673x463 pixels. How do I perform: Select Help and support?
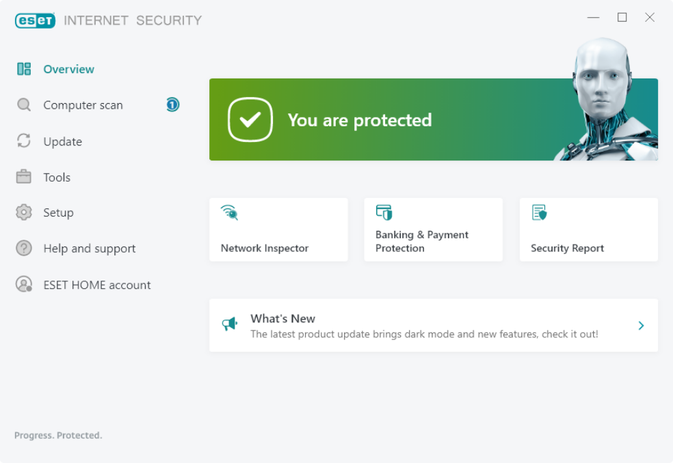tap(90, 249)
